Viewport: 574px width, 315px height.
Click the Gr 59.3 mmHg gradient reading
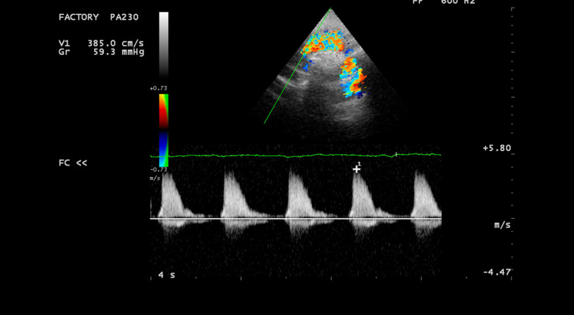[101, 52]
